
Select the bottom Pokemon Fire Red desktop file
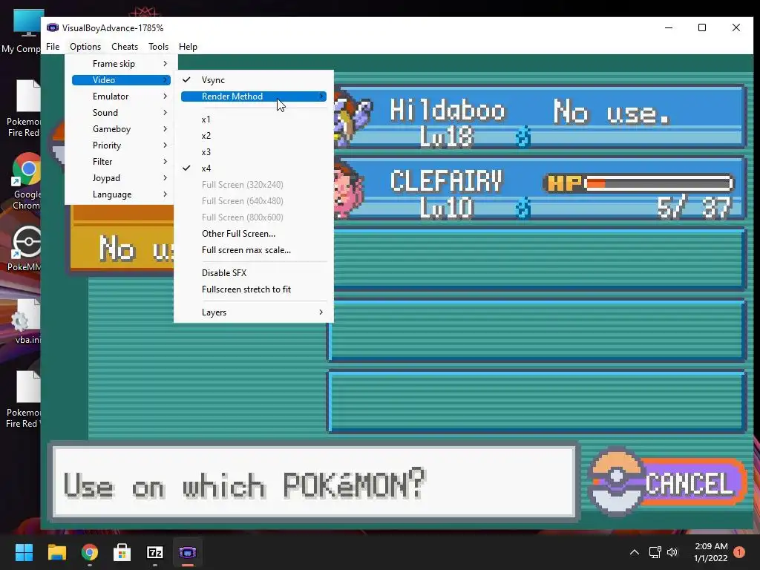click(x=23, y=399)
